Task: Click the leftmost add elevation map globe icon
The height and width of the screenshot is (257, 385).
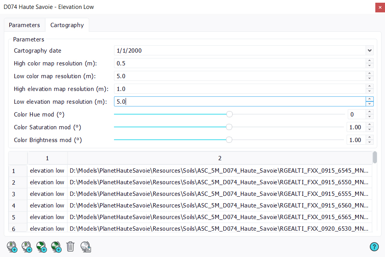Action: [12, 247]
